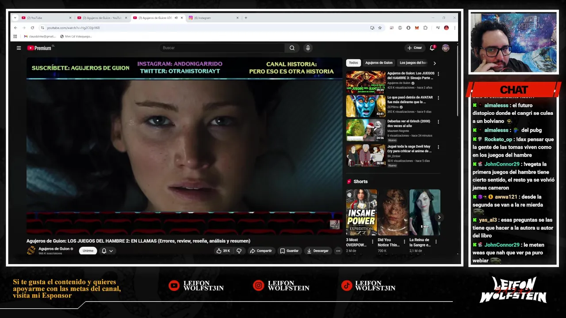
Task: Select the Todos filter chip
Action: [x=353, y=63]
